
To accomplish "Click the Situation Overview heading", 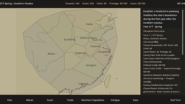I will pyautogui.click(x=154, y=31).
